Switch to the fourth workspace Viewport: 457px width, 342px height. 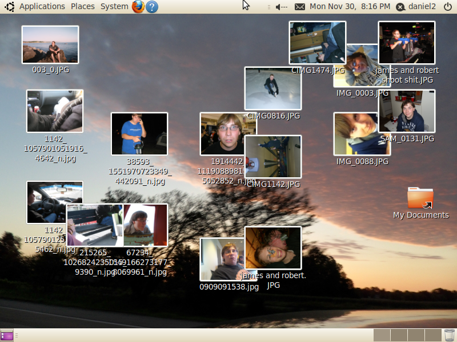point(433,335)
